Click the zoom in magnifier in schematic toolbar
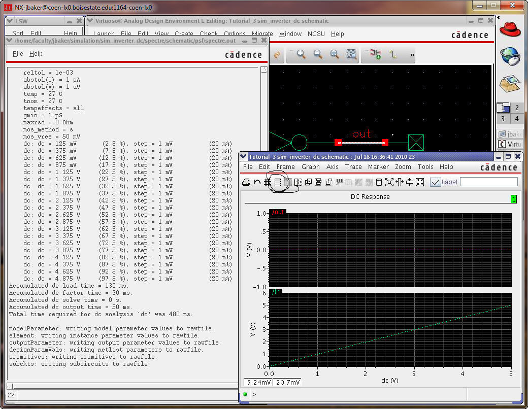Image resolution: width=528 pixels, height=409 pixels. point(301,55)
